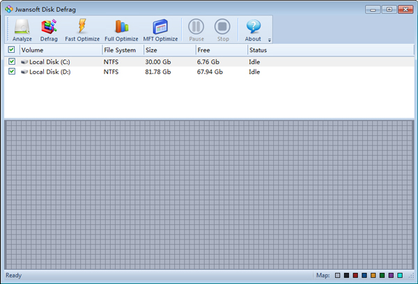Click the blue map legend swatch
Viewport: 418px width, 284px height.
pyautogui.click(x=364, y=275)
